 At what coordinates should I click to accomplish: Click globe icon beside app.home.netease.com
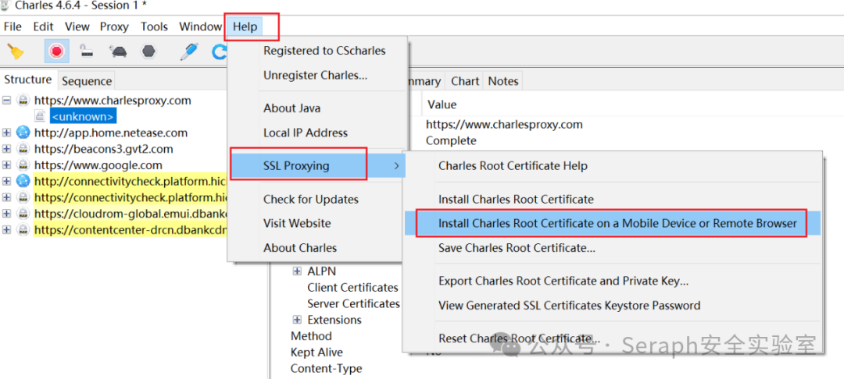click(23, 133)
